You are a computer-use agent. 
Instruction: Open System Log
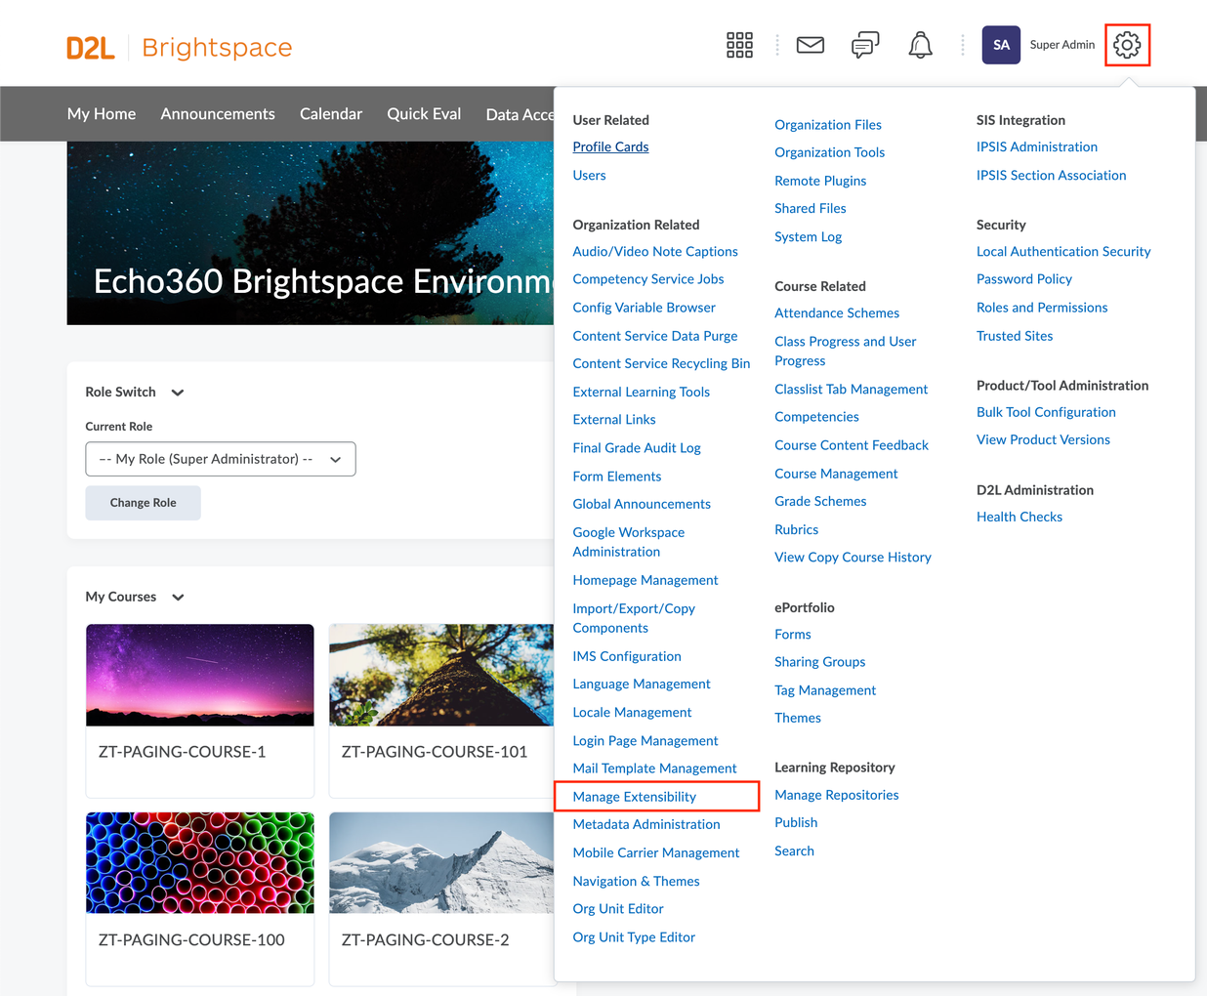(x=808, y=237)
